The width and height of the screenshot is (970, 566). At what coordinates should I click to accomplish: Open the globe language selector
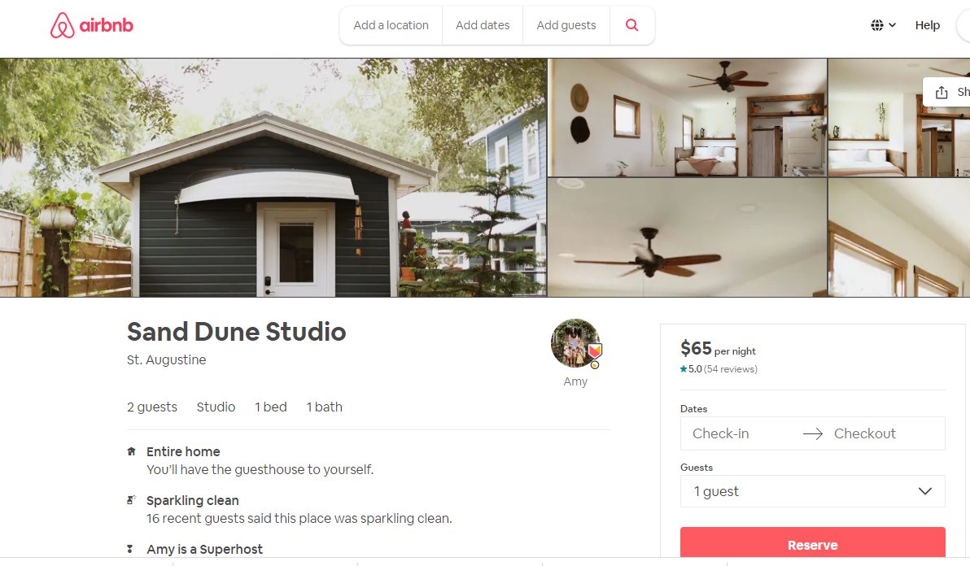pyautogui.click(x=883, y=25)
